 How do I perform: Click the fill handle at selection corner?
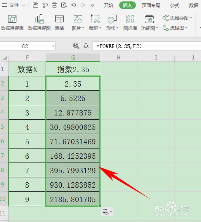coord(100,206)
